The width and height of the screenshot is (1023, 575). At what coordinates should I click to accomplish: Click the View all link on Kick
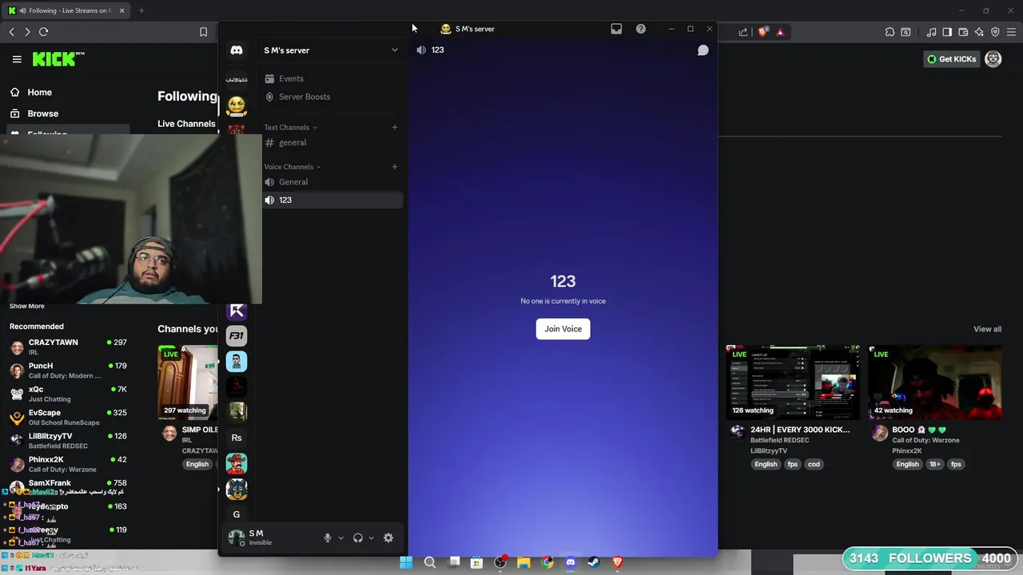tap(987, 329)
